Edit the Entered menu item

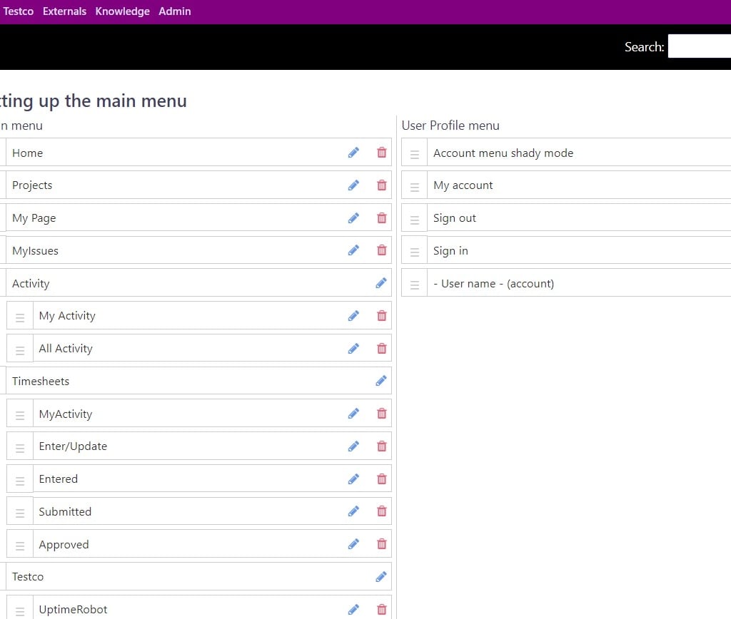tap(353, 479)
